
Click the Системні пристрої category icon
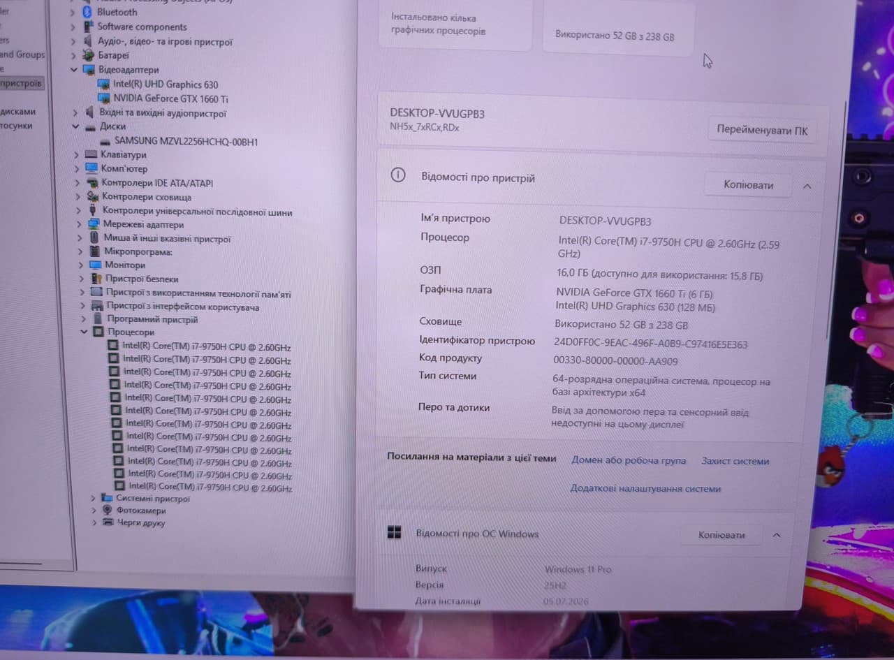(107, 499)
